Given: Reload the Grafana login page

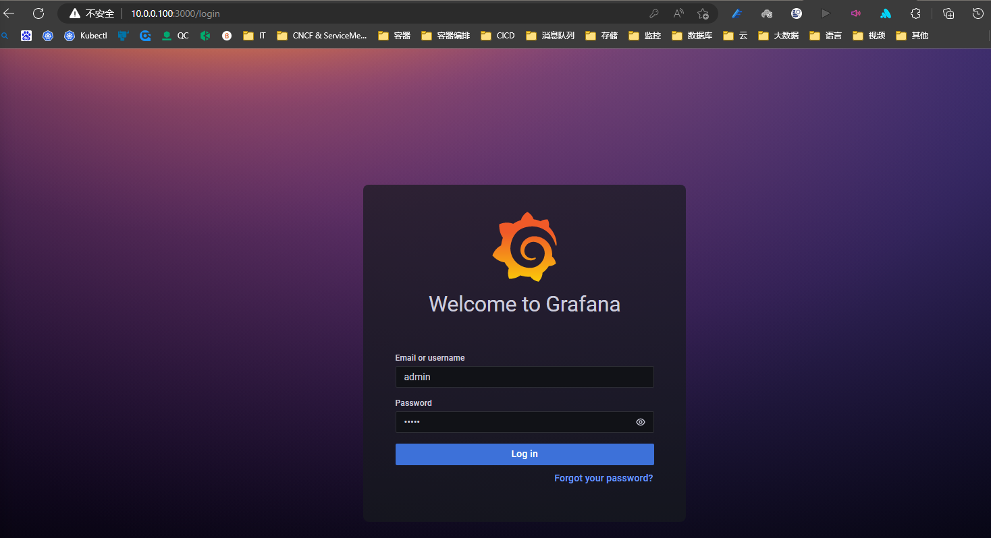Looking at the screenshot, I should coord(38,13).
